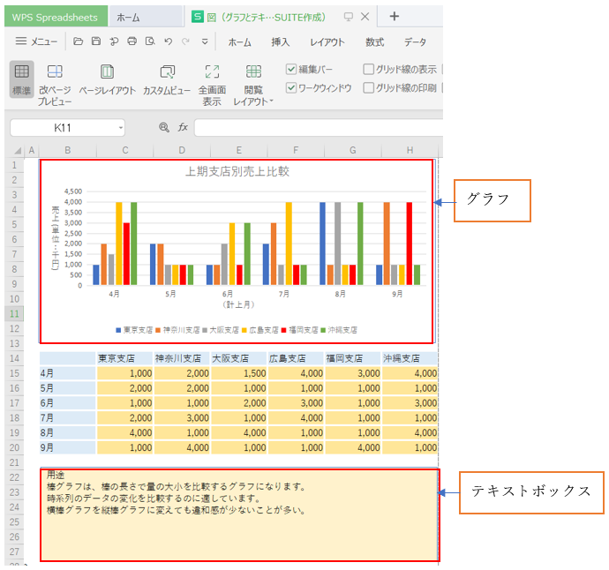Open カスタムビュー custom views
Image resolution: width=609 pixels, height=570 pixels.
click(167, 72)
